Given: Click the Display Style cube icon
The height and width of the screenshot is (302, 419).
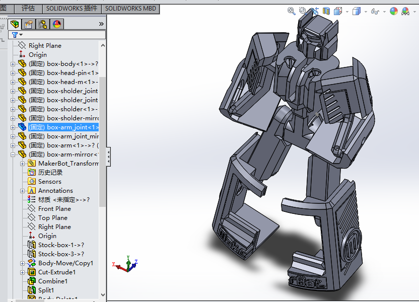Looking at the screenshot, I should (x=356, y=11).
